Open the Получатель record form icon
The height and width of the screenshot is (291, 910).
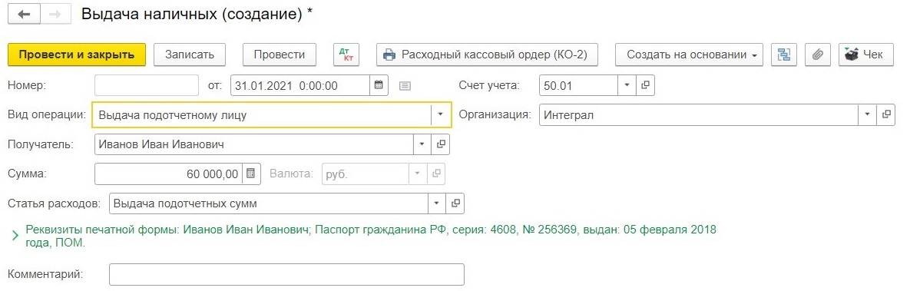click(x=441, y=144)
